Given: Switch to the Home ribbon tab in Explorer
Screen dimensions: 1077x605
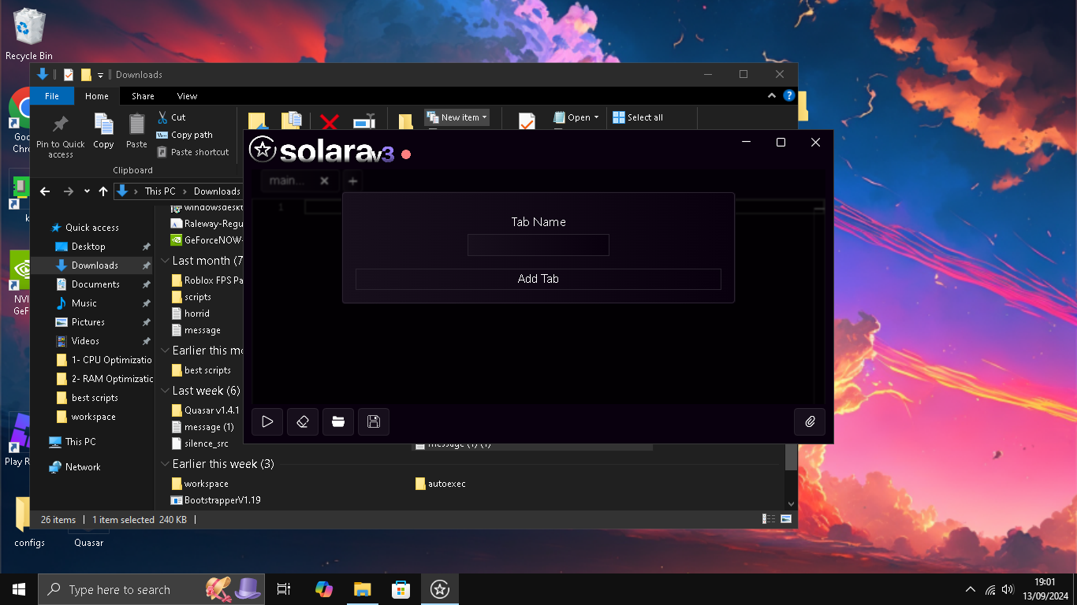Looking at the screenshot, I should point(97,96).
